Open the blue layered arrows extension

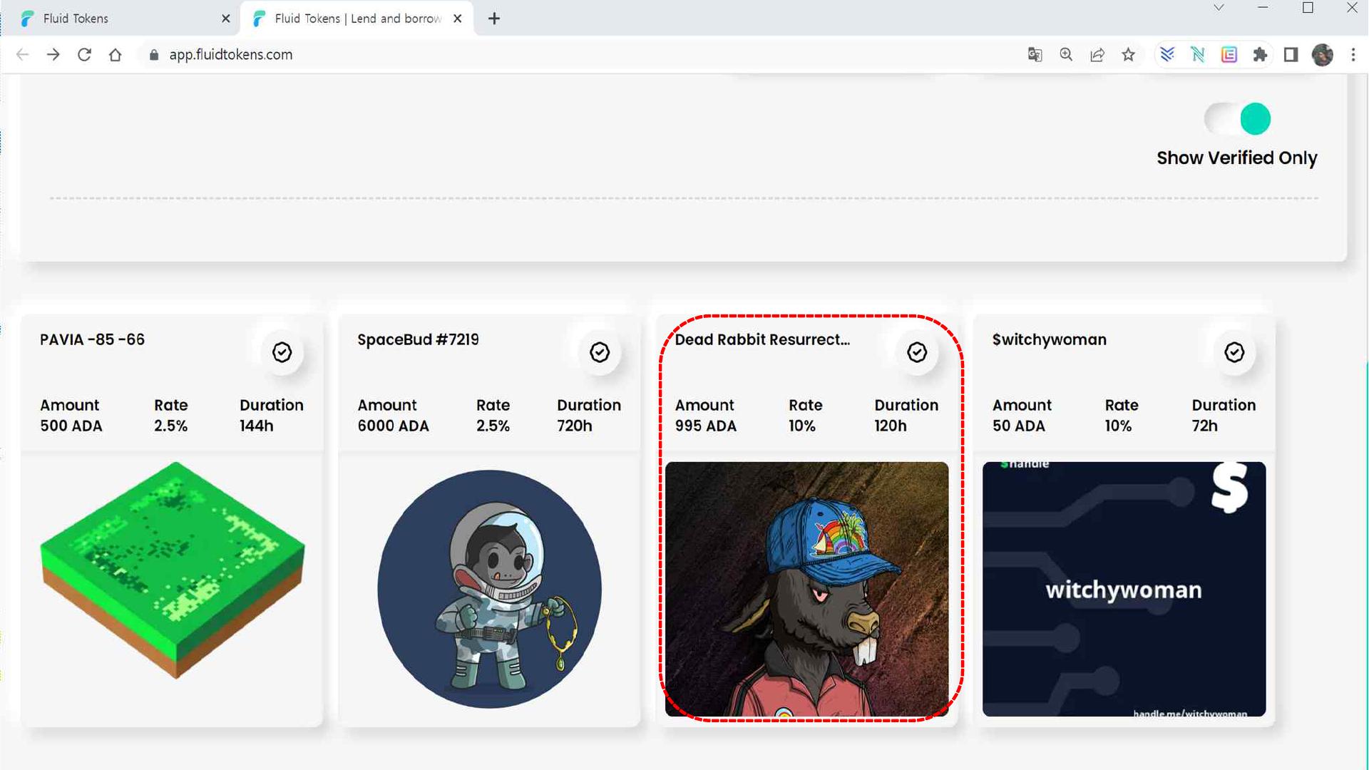click(1167, 55)
